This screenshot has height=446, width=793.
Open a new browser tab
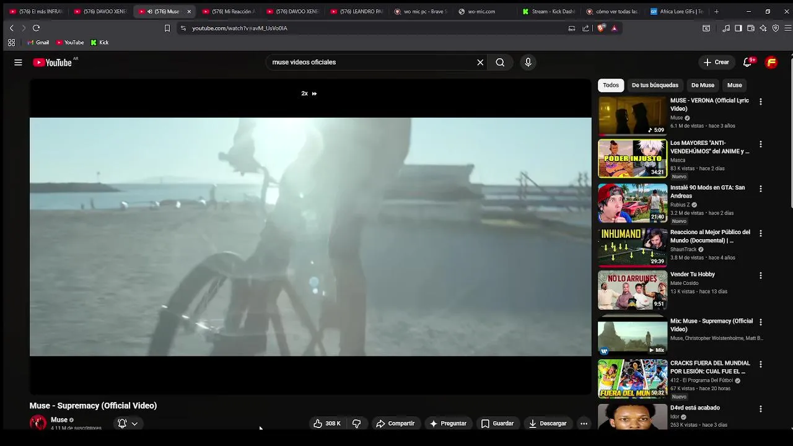[717, 11]
